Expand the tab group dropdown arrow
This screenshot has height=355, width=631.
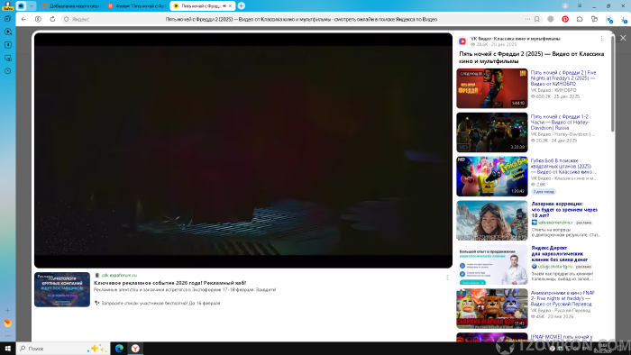32,5
